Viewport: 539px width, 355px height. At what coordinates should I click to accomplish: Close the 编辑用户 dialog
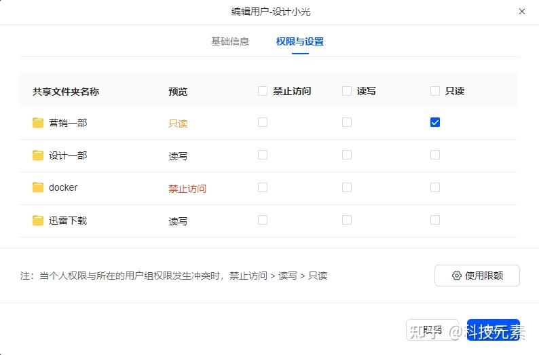[x=522, y=12]
